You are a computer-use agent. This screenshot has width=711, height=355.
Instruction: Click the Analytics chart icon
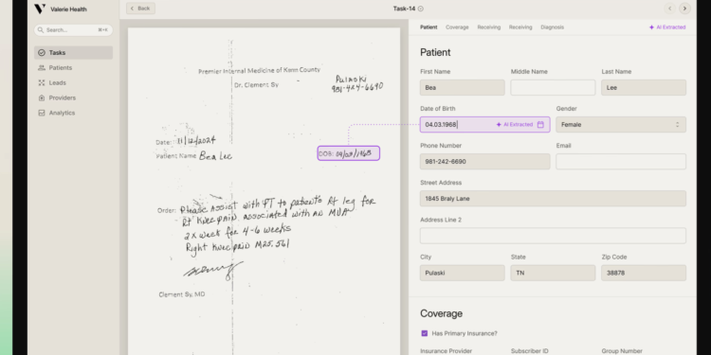[x=42, y=113]
